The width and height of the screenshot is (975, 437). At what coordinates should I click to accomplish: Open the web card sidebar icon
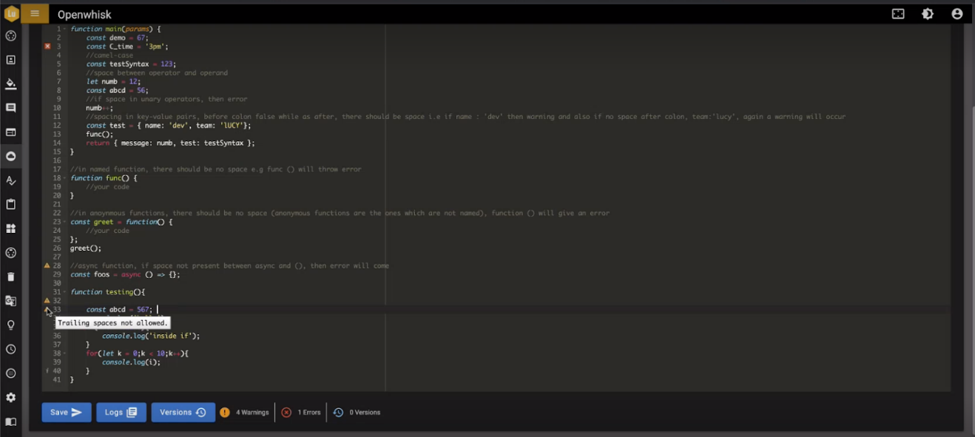coord(11,132)
